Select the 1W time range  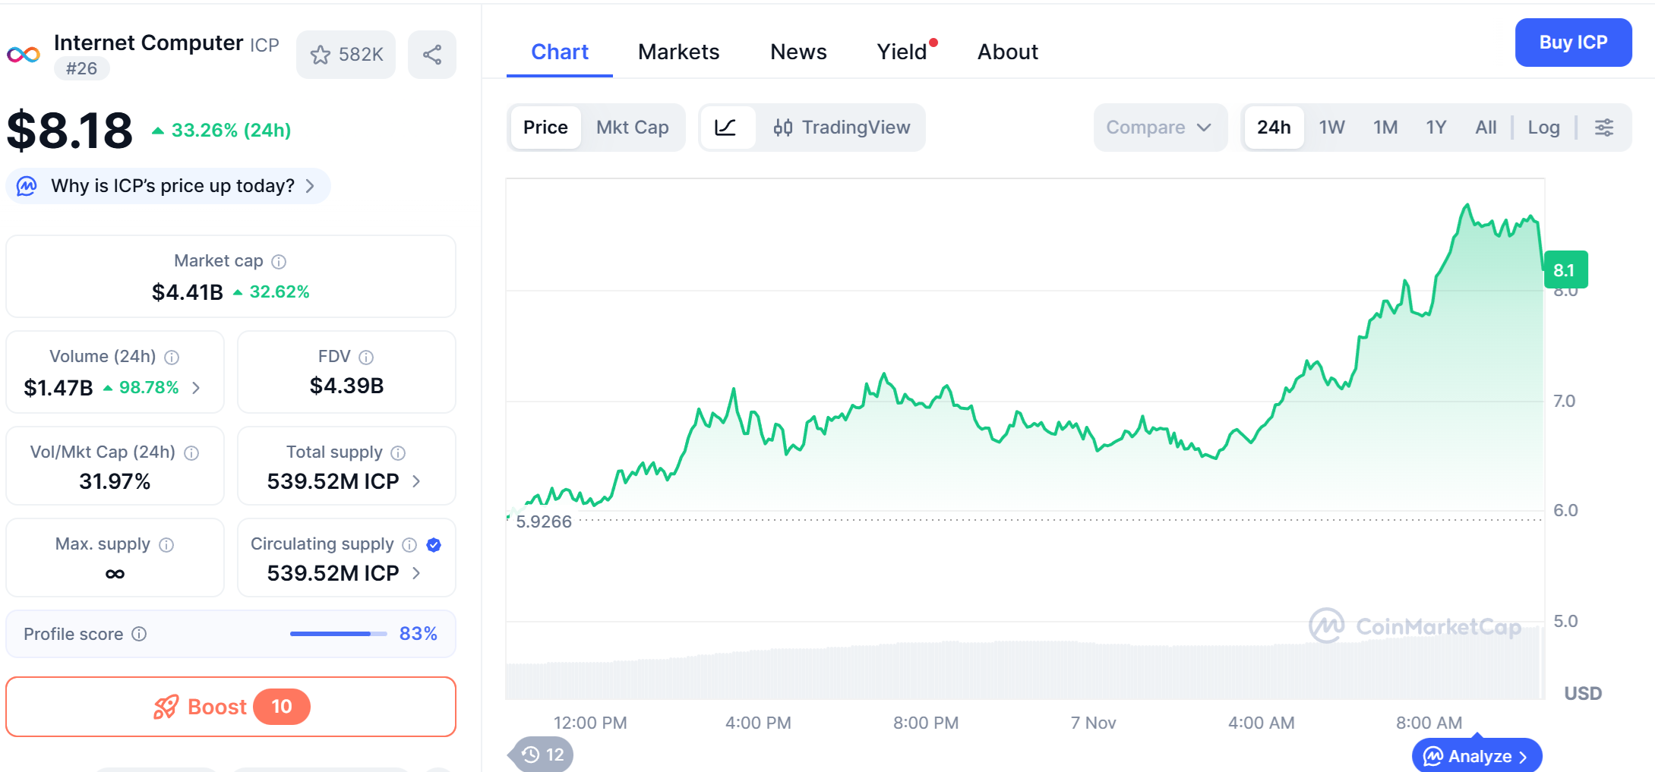click(x=1331, y=128)
